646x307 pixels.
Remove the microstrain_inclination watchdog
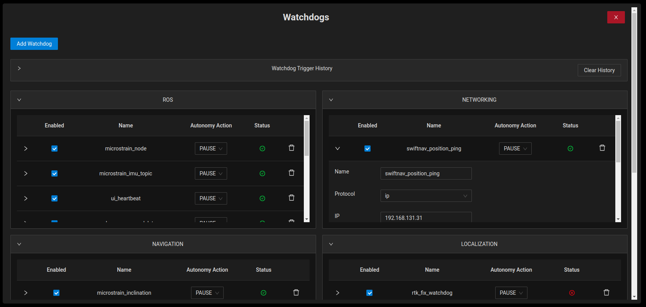point(296,293)
